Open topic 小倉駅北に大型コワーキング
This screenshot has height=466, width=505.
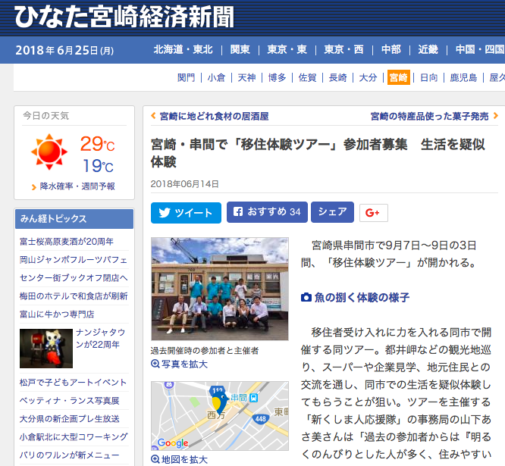coord(74,436)
